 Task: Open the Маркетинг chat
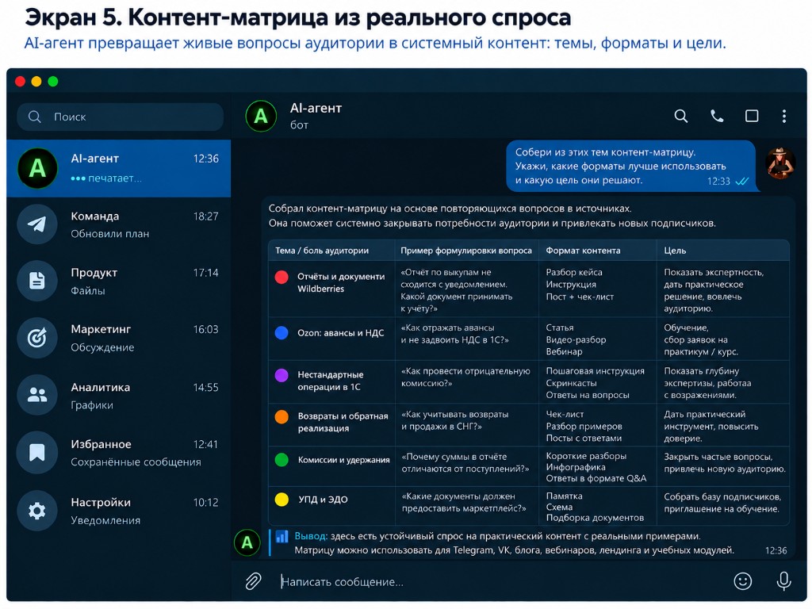pyautogui.click(x=119, y=338)
